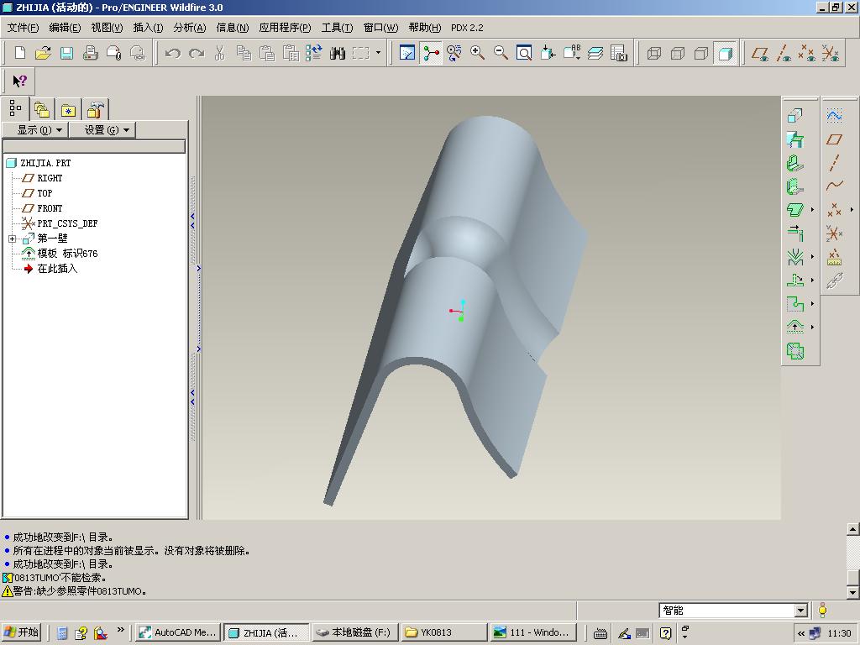
Task: Expand the Form tool flyout arrow
Action: click(x=812, y=327)
